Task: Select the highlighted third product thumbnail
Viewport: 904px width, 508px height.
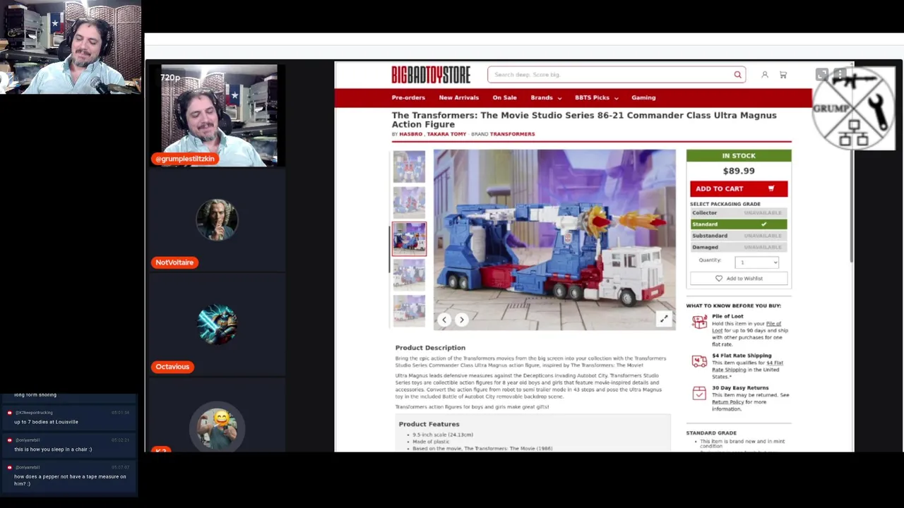Action: (410, 238)
